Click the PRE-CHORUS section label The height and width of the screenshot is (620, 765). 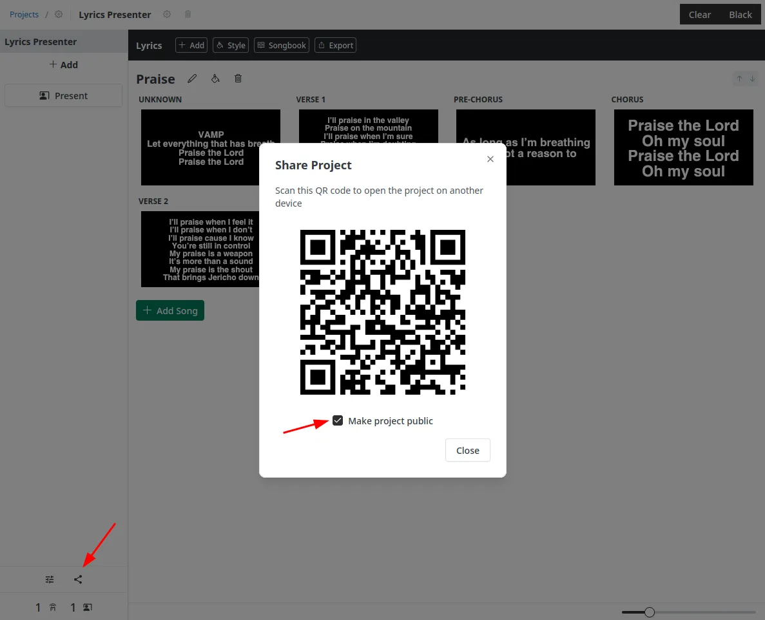click(478, 99)
